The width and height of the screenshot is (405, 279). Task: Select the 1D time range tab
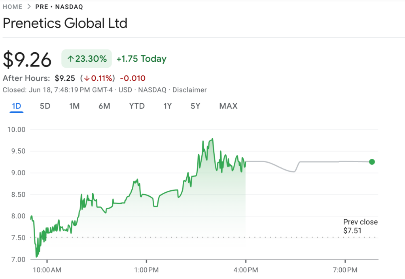tap(16, 106)
